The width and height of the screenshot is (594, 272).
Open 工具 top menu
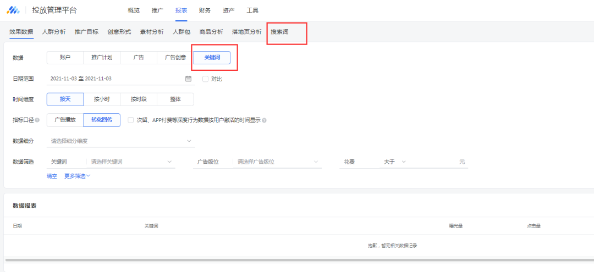tap(252, 10)
